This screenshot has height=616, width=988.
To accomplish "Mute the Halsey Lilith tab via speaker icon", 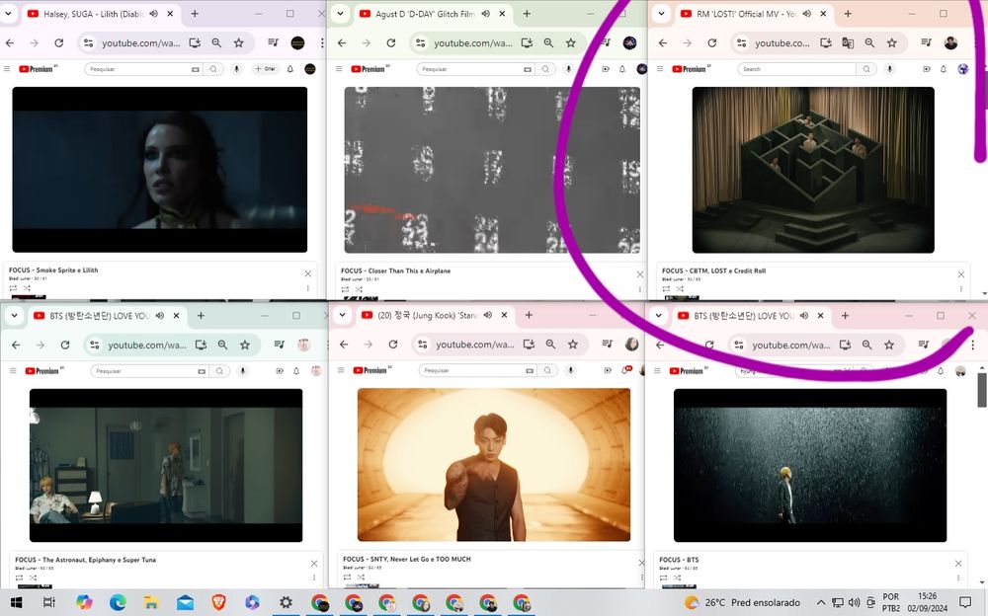I will click(x=154, y=13).
